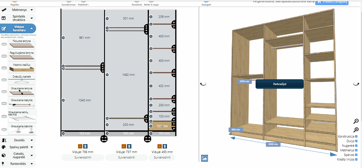Rotate the 3D wardrobe model left

[x=203, y=84]
